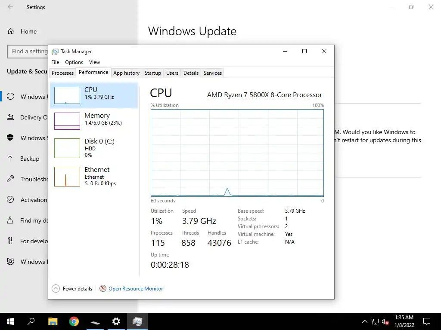The image size is (441, 330).
Task: Select the Memory graph thumbnail
Action: tap(67, 121)
